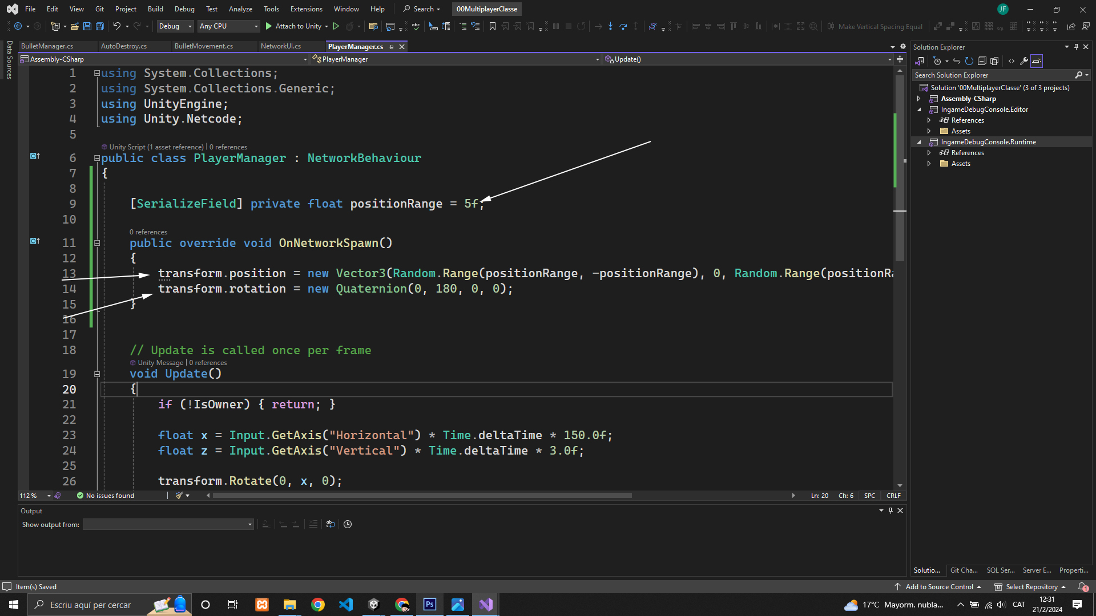The width and height of the screenshot is (1096, 616).
Task: Open the Debug configuration dropdown
Action: pos(175,26)
